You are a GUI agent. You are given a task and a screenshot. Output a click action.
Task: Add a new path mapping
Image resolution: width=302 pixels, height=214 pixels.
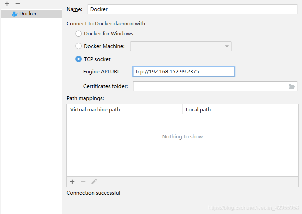72,182
